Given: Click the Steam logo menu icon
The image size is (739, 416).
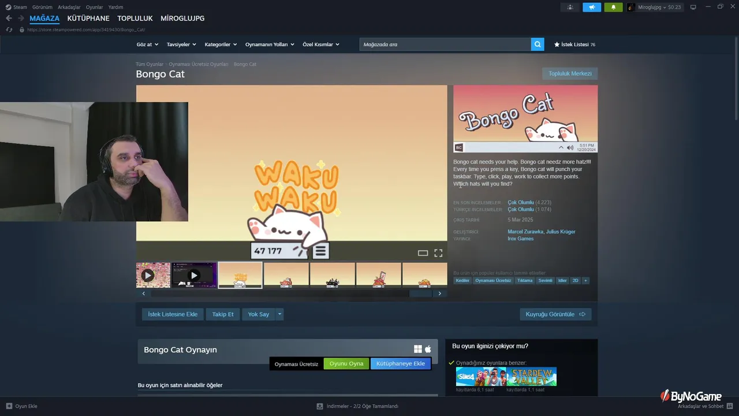Looking at the screenshot, I should (x=8, y=7).
